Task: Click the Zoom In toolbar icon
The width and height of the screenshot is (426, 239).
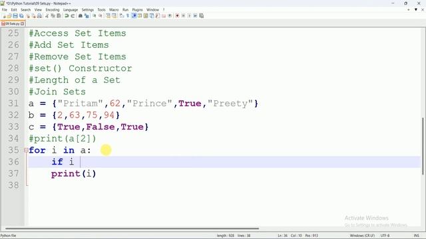Action: click(94, 16)
